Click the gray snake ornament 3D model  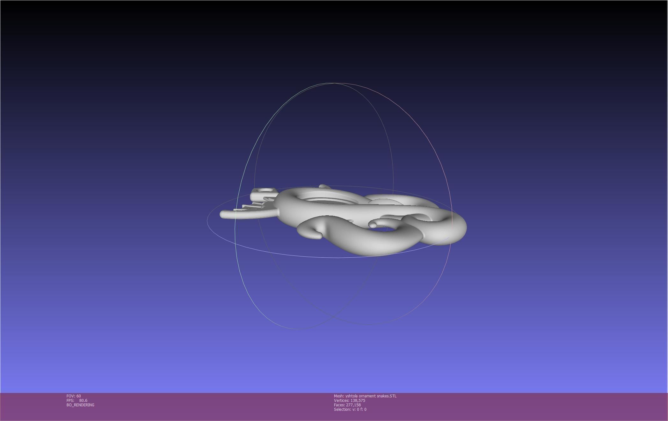[343, 220]
